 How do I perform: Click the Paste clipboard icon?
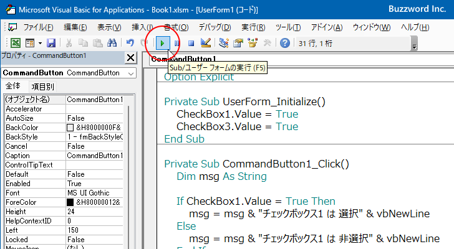(97, 44)
